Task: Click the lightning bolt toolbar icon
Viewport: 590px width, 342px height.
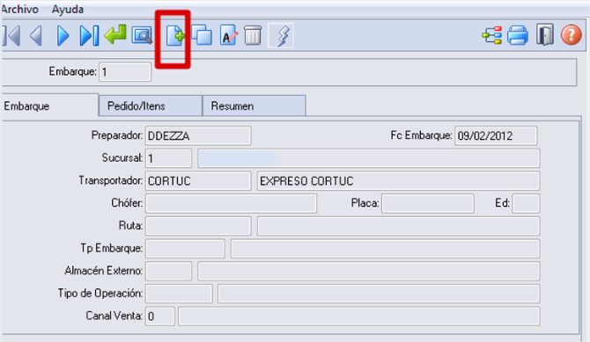Action: [x=281, y=36]
